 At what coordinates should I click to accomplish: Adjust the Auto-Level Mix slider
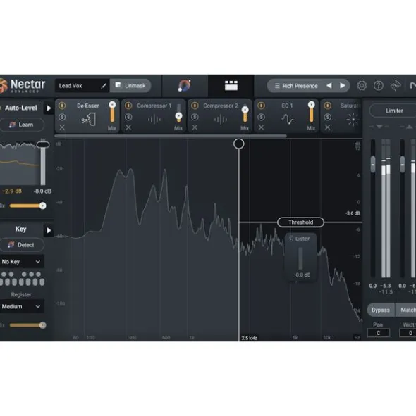tap(27, 206)
